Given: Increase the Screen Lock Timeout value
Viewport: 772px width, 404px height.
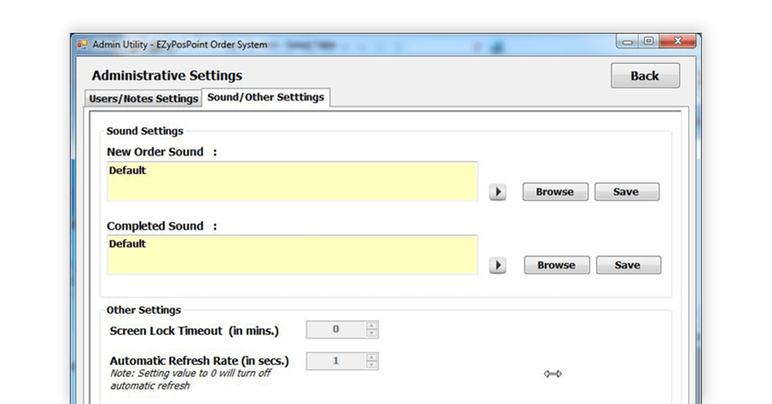Looking at the screenshot, I should click(x=372, y=326).
